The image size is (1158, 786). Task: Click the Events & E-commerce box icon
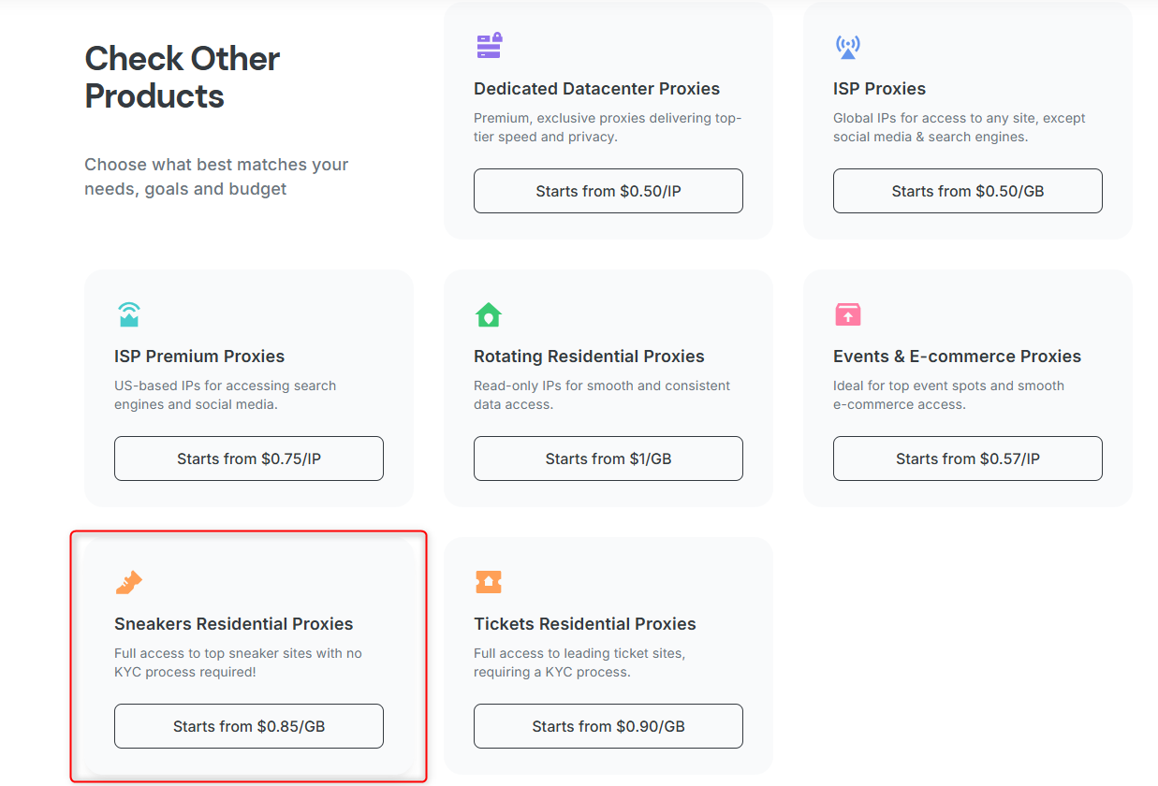pyautogui.click(x=847, y=313)
